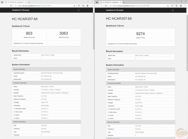Image resolution: width=188 pixels, height=139 pixels.
Task: Click the Result Information heading in left window
Action: point(20,51)
